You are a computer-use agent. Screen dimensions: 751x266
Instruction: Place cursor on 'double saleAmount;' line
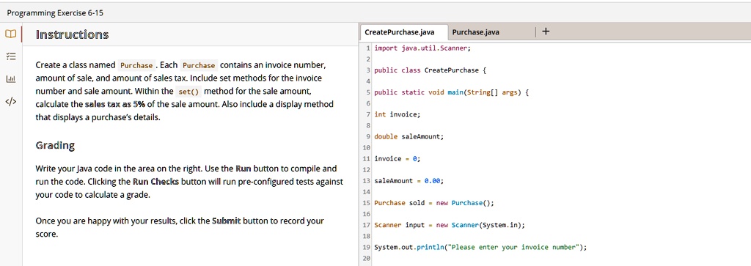(409, 136)
